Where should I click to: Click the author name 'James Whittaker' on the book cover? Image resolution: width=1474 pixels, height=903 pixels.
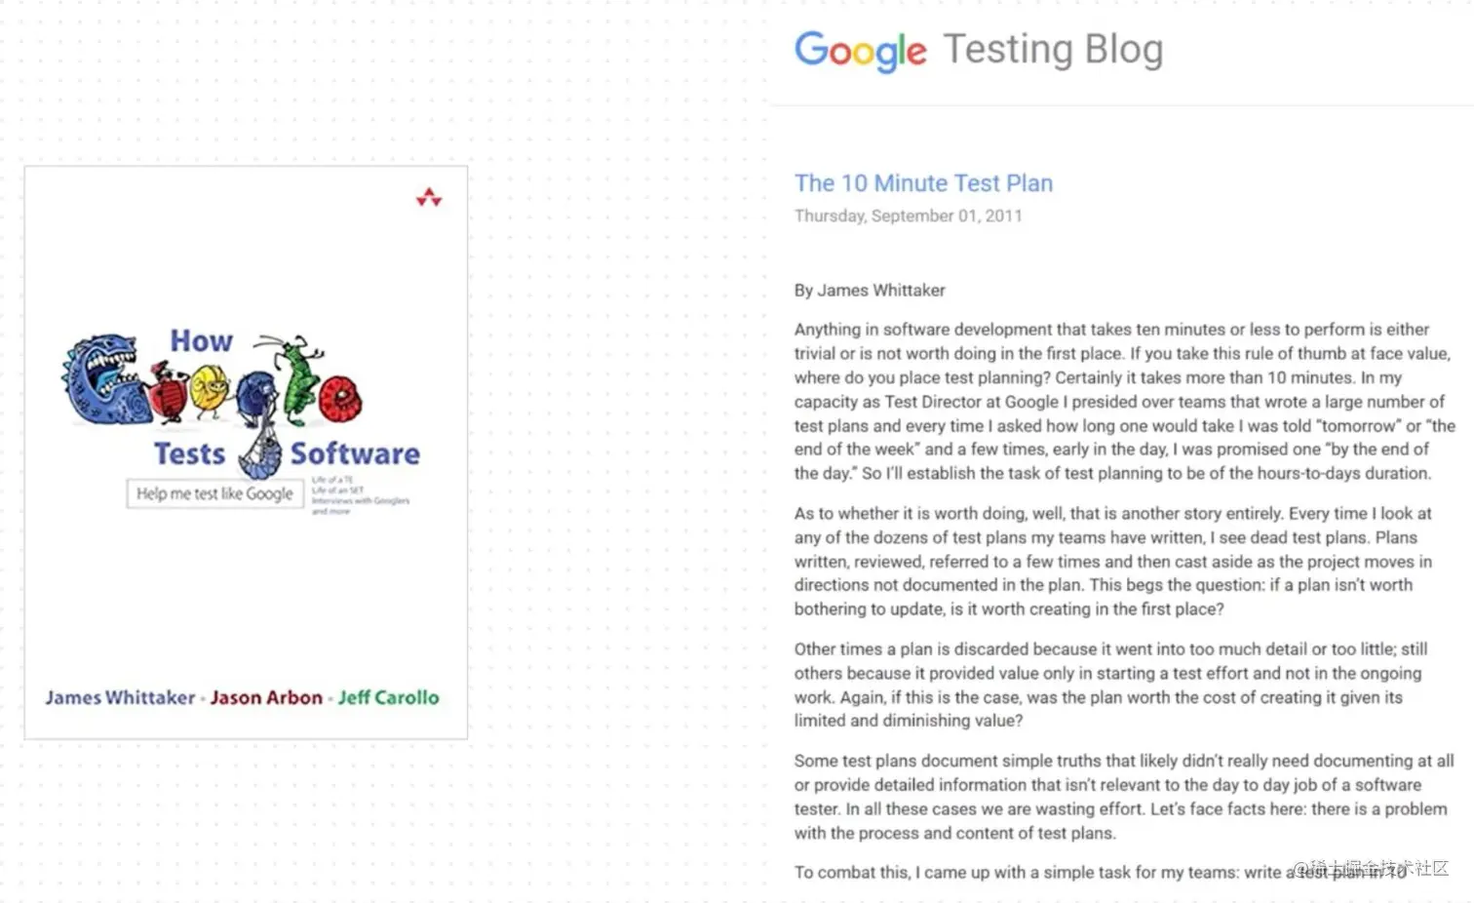point(120,697)
